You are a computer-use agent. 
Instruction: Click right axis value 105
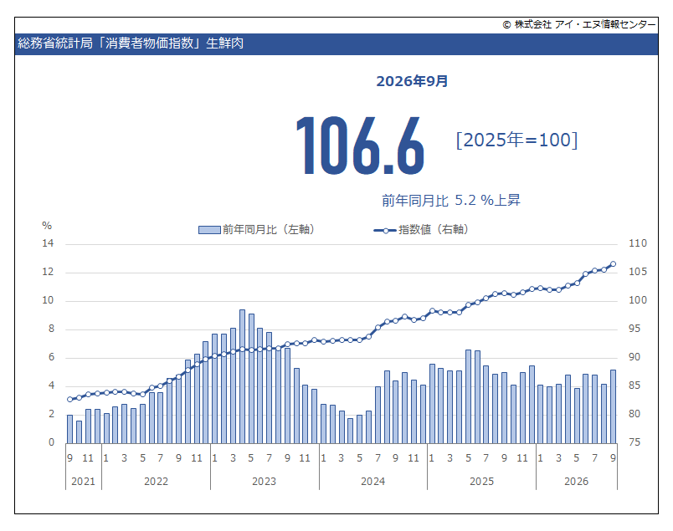coord(637,272)
